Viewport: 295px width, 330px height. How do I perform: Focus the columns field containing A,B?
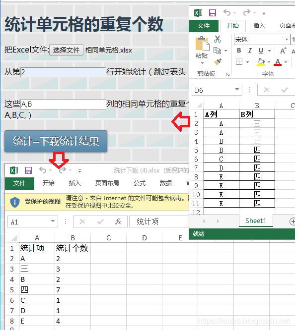(63, 104)
